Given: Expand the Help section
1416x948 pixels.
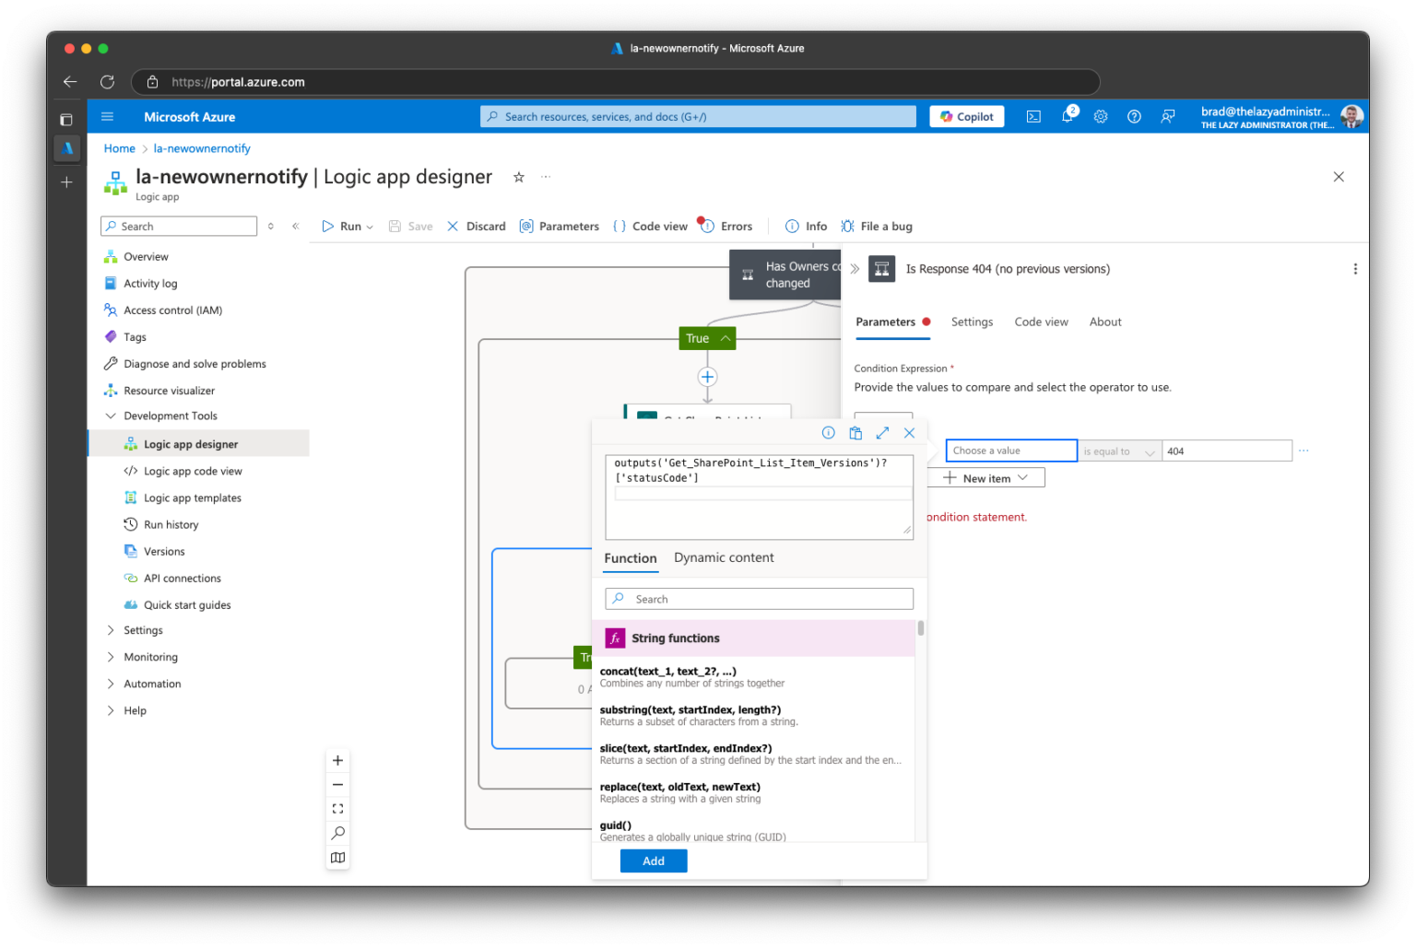Looking at the screenshot, I should pyautogui.click(x=111, y=711).
